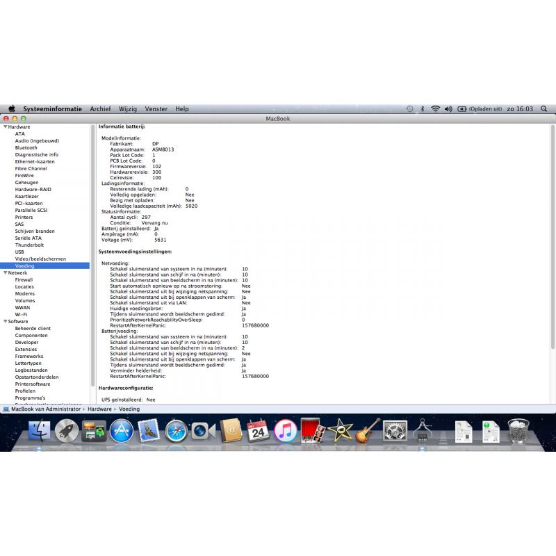
Task: Click the 'Aantal cycli: 297' line
Action: (x=130, y=217)
